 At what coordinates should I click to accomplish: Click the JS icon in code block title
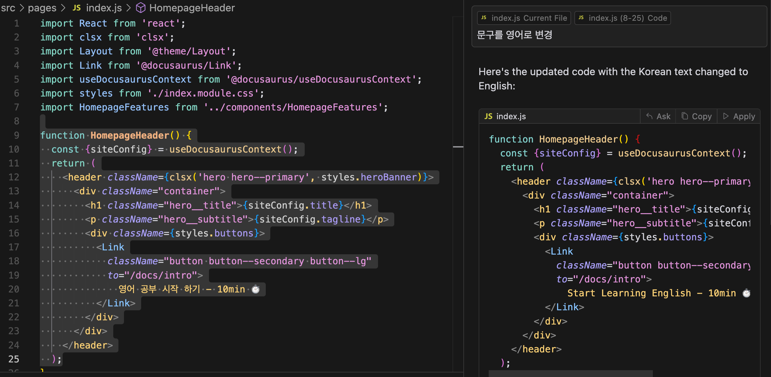click(x=488, y=116)
